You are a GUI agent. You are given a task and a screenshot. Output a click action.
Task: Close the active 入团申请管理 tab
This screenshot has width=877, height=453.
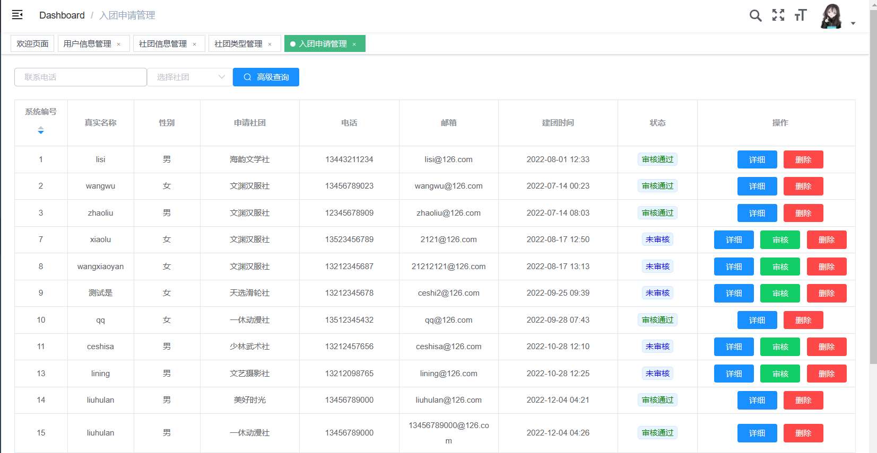[x=354, y=45]
